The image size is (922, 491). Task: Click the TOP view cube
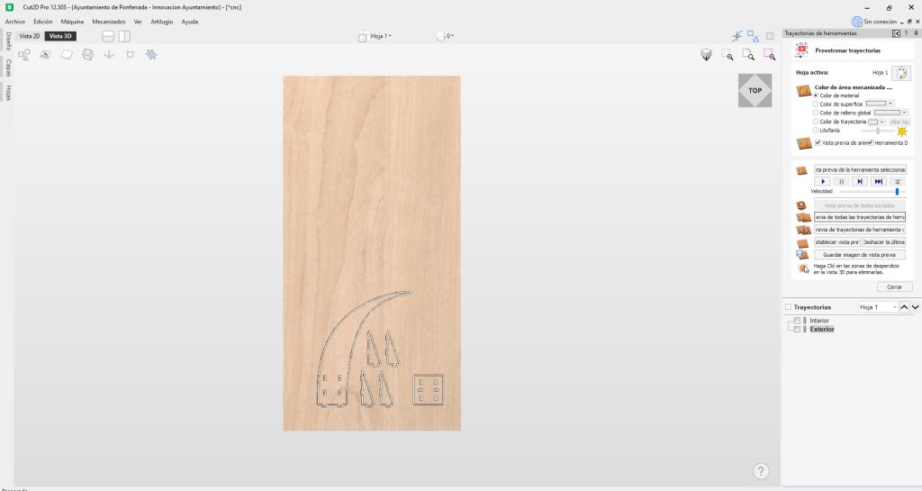755,91
